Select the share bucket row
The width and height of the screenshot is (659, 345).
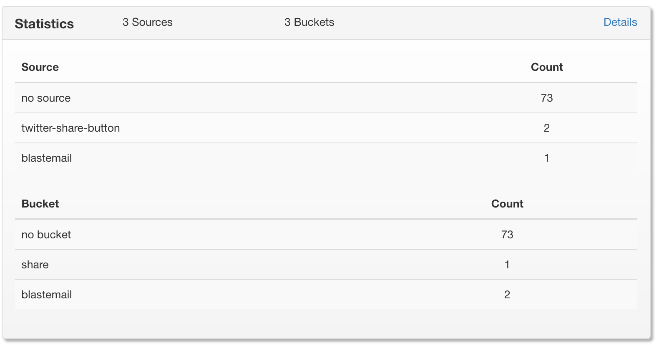click(x=326, y=265)
